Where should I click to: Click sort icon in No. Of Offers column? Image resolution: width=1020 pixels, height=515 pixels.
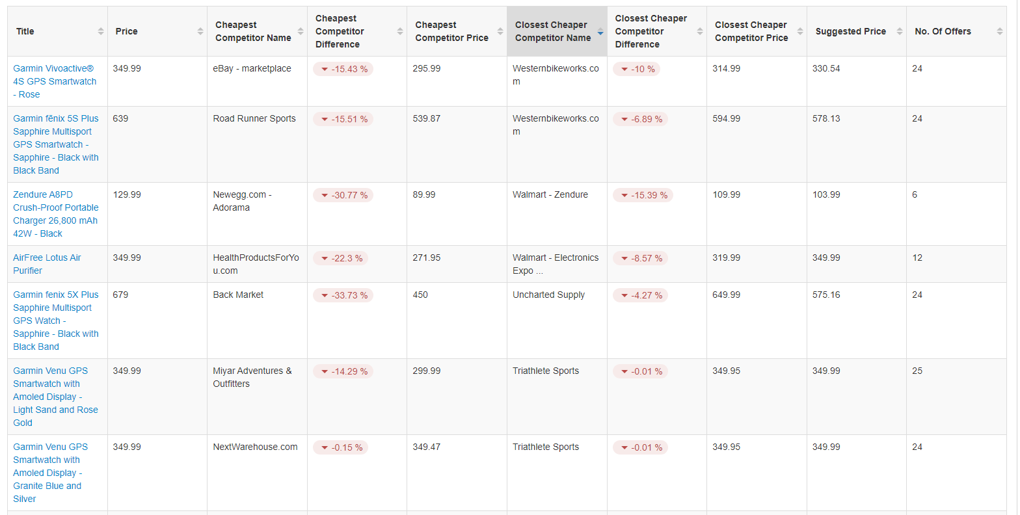[x=1000, y=31]
